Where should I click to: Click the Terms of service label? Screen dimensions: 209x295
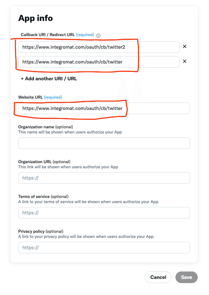pos(34,196)
